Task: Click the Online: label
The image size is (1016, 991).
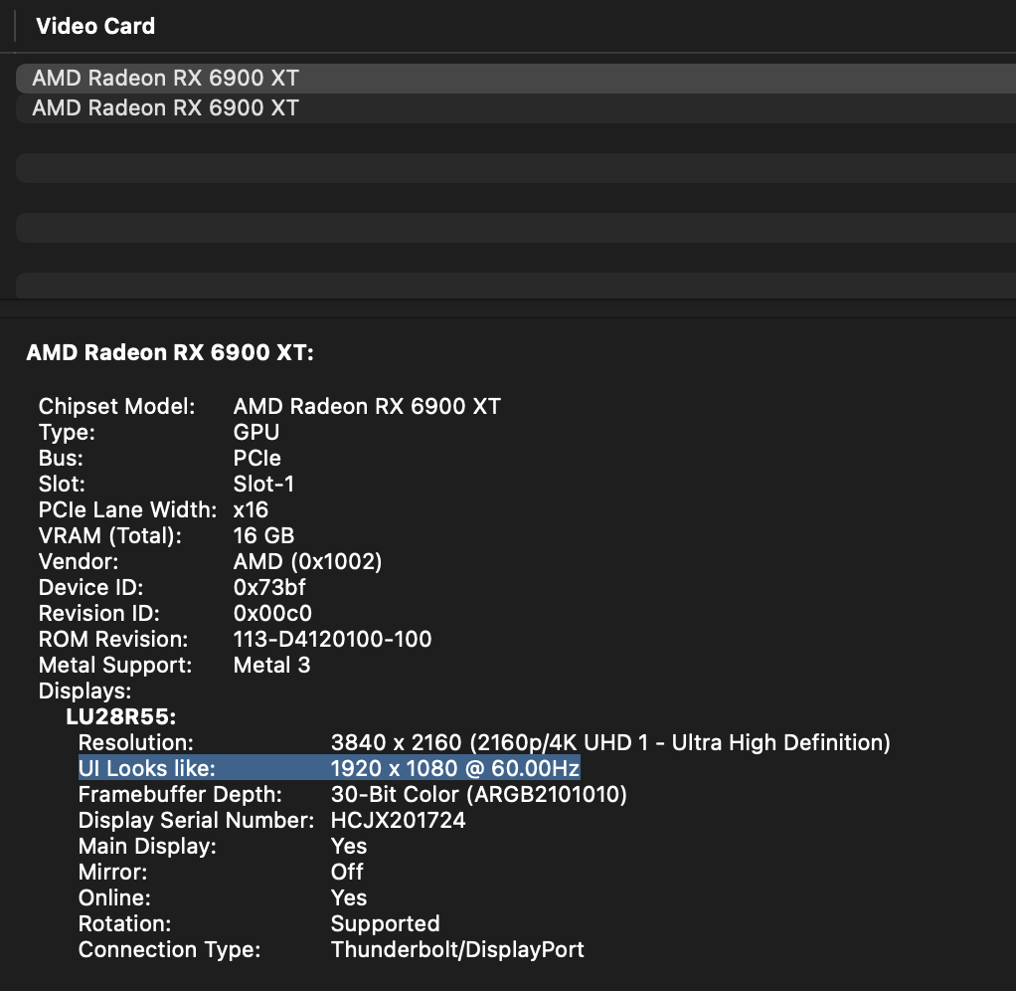Action: tap(114, 898)
